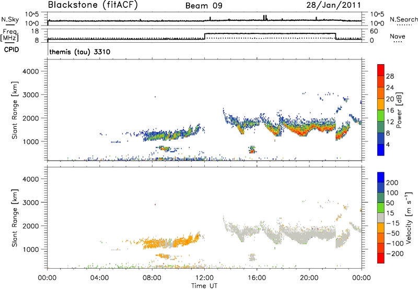Click the N.Search legend label
This screenshot has height=289, width=418.
403,19
